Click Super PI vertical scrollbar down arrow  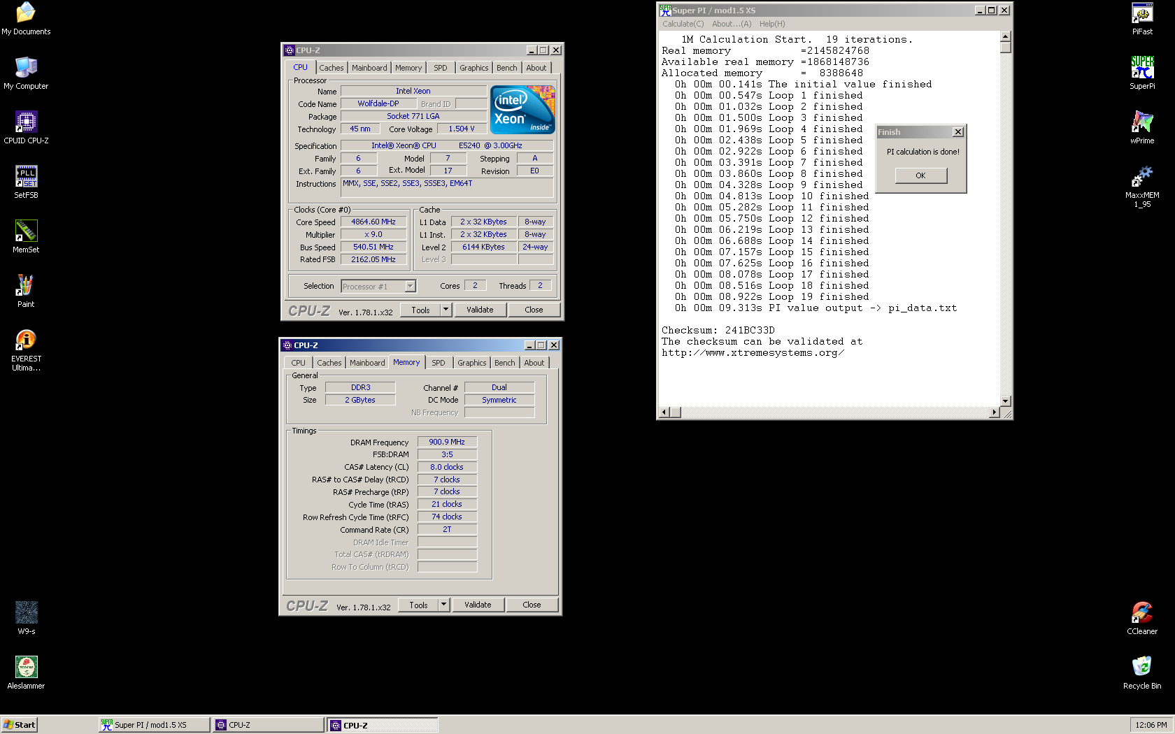1005,401
